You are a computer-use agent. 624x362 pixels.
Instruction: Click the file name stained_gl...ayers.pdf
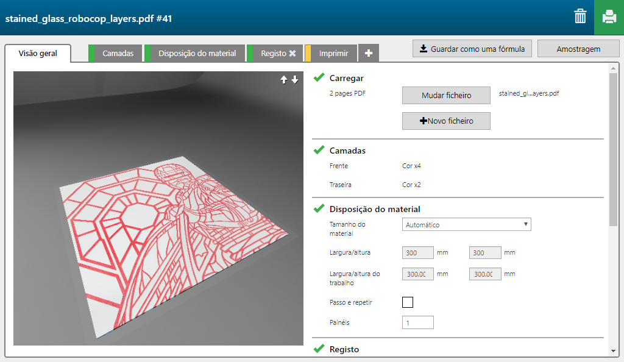[x=529, y=93]
